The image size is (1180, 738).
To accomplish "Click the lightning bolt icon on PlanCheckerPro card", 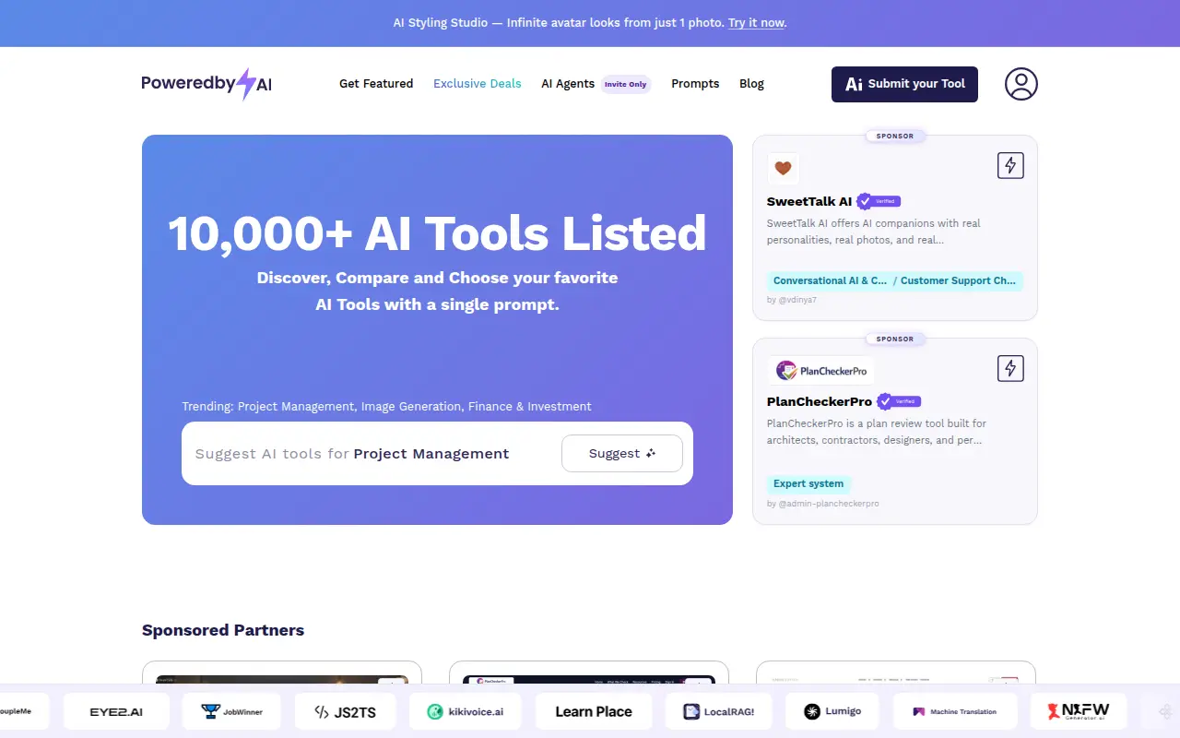I will point(1010,369).
